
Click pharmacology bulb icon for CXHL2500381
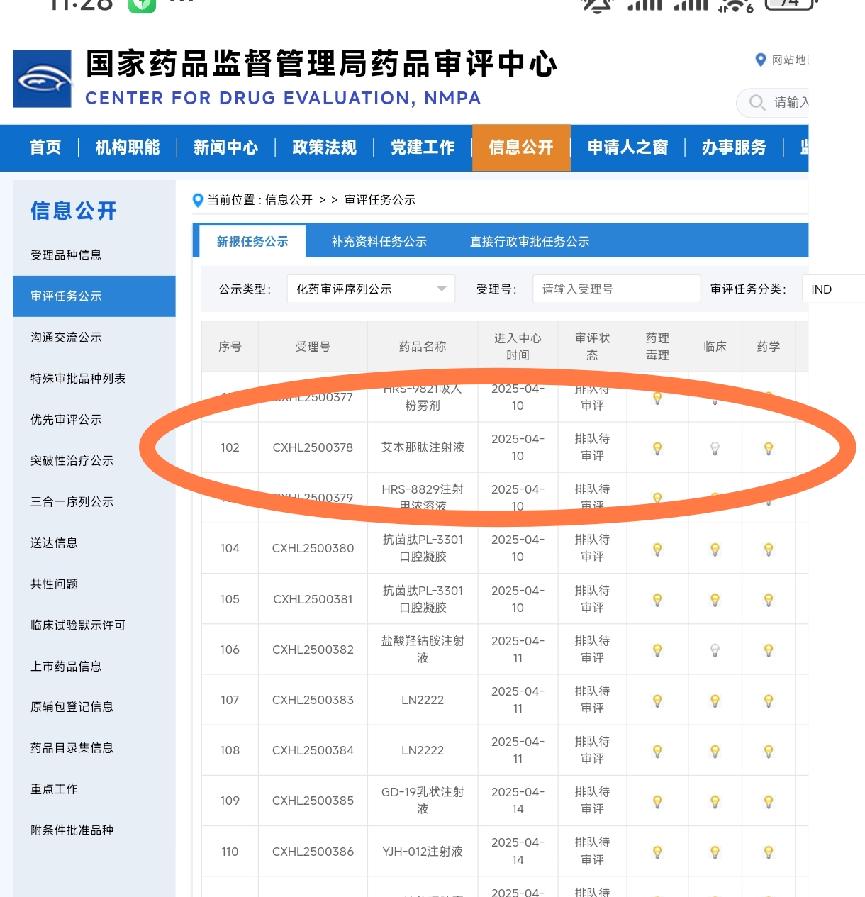click(657, 600)
